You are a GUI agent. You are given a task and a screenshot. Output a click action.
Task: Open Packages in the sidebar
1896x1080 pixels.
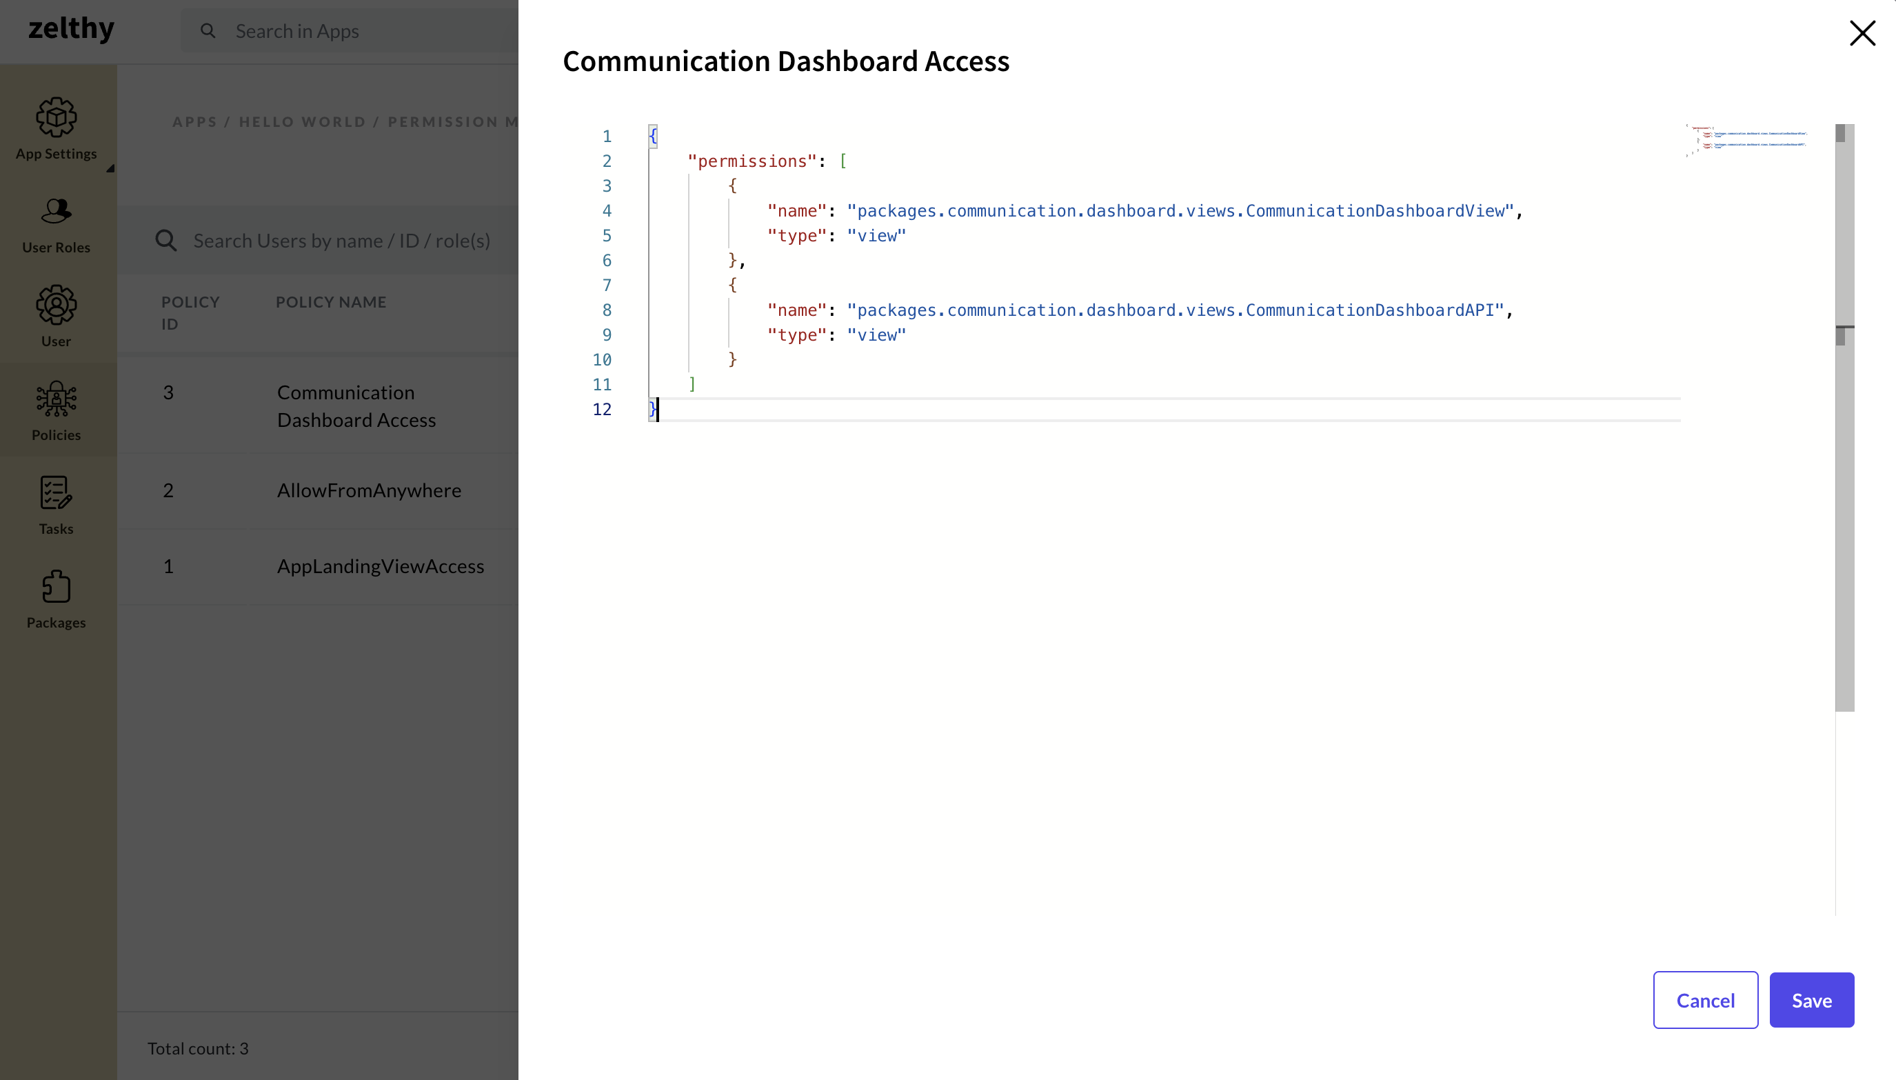click(x=57, y=599)
